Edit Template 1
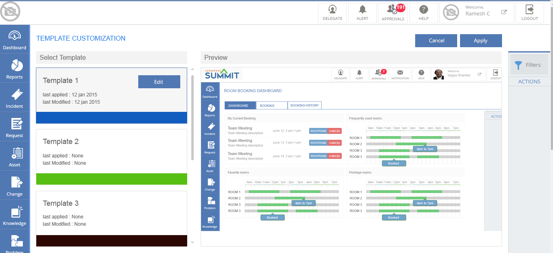 (159, 82)
